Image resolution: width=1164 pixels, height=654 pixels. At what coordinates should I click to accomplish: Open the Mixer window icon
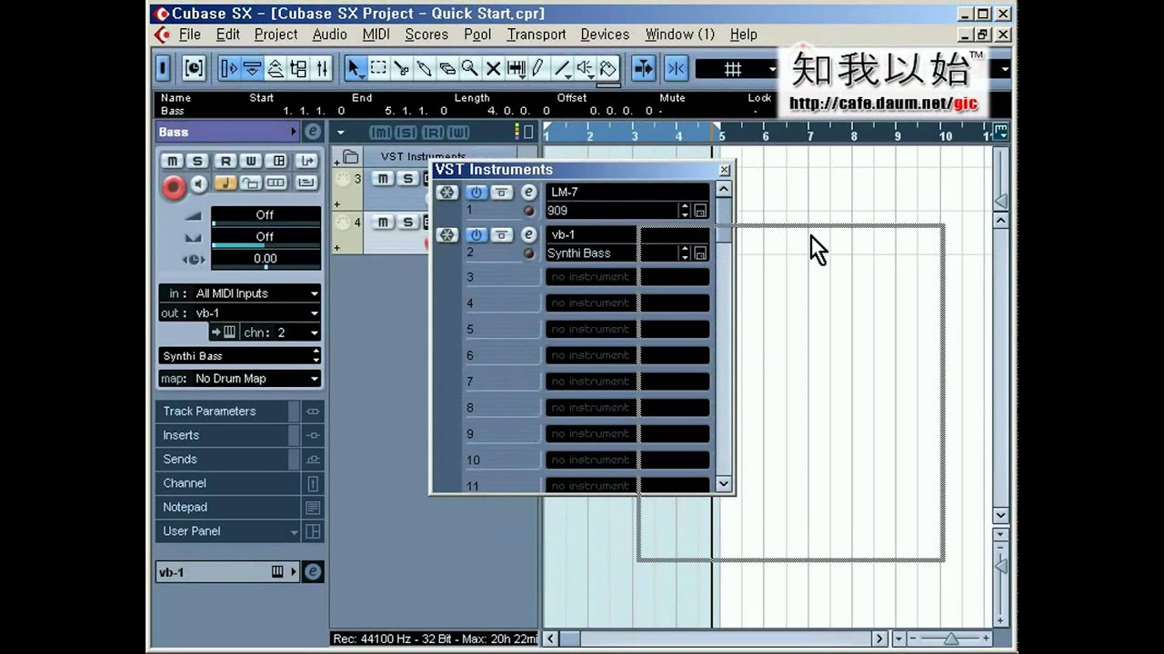coord(322,68)
